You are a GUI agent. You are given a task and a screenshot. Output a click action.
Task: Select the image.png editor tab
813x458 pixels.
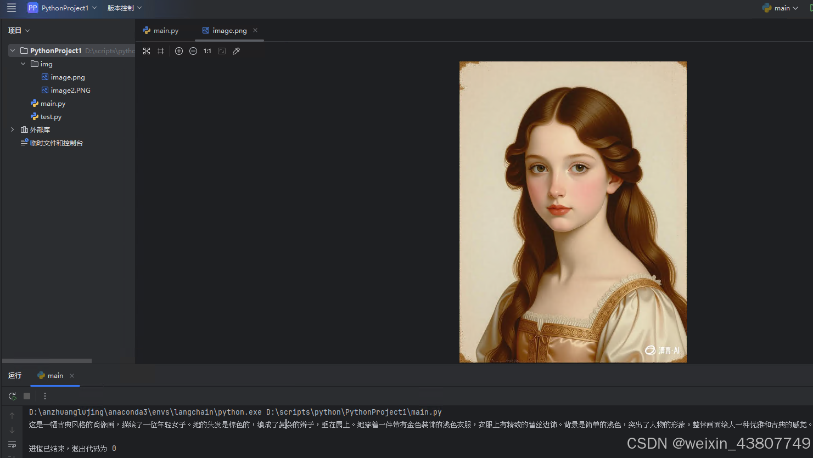(229, 31)
